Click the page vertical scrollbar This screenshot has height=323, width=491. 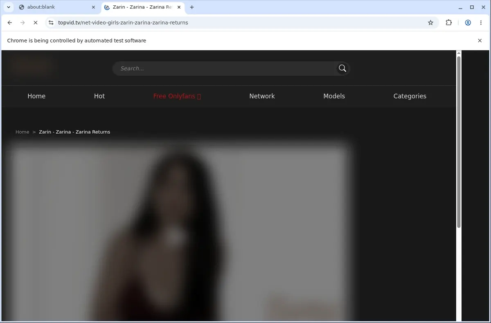(x=459, y=142)
